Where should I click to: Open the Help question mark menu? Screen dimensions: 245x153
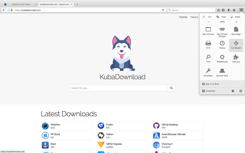233,91
